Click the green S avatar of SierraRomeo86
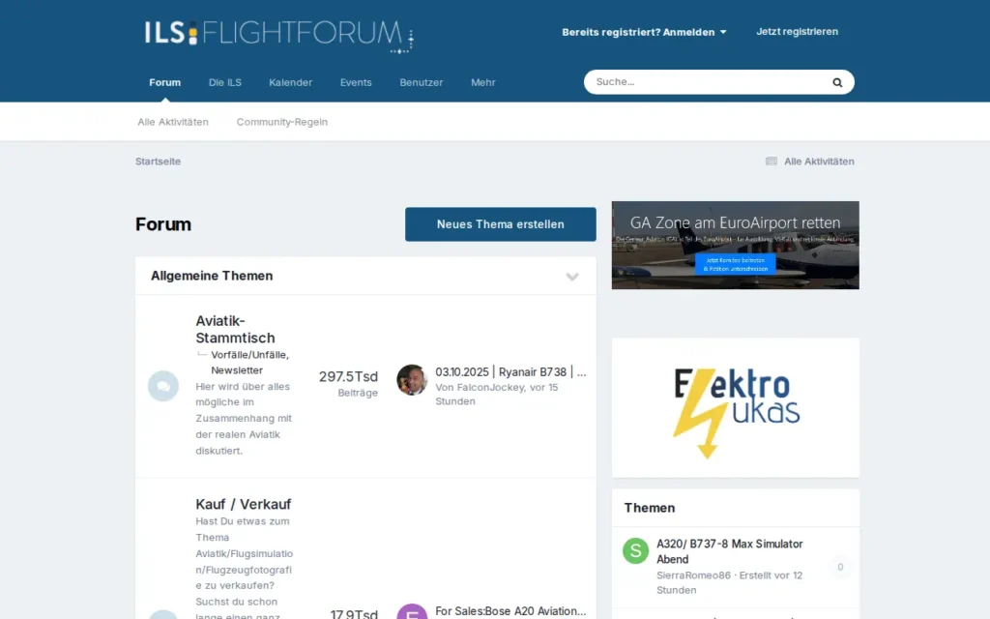Viewport: 990px width, 619px height. coord(636,550)
